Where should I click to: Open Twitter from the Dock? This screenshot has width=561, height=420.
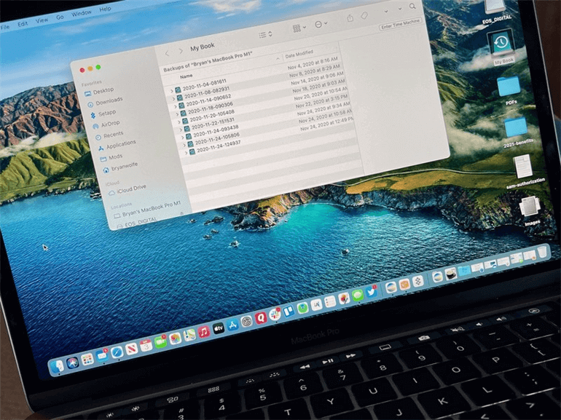coord(372,292)
